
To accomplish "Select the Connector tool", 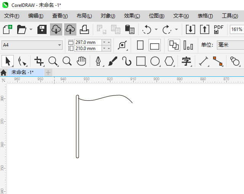I will point(218,61).
